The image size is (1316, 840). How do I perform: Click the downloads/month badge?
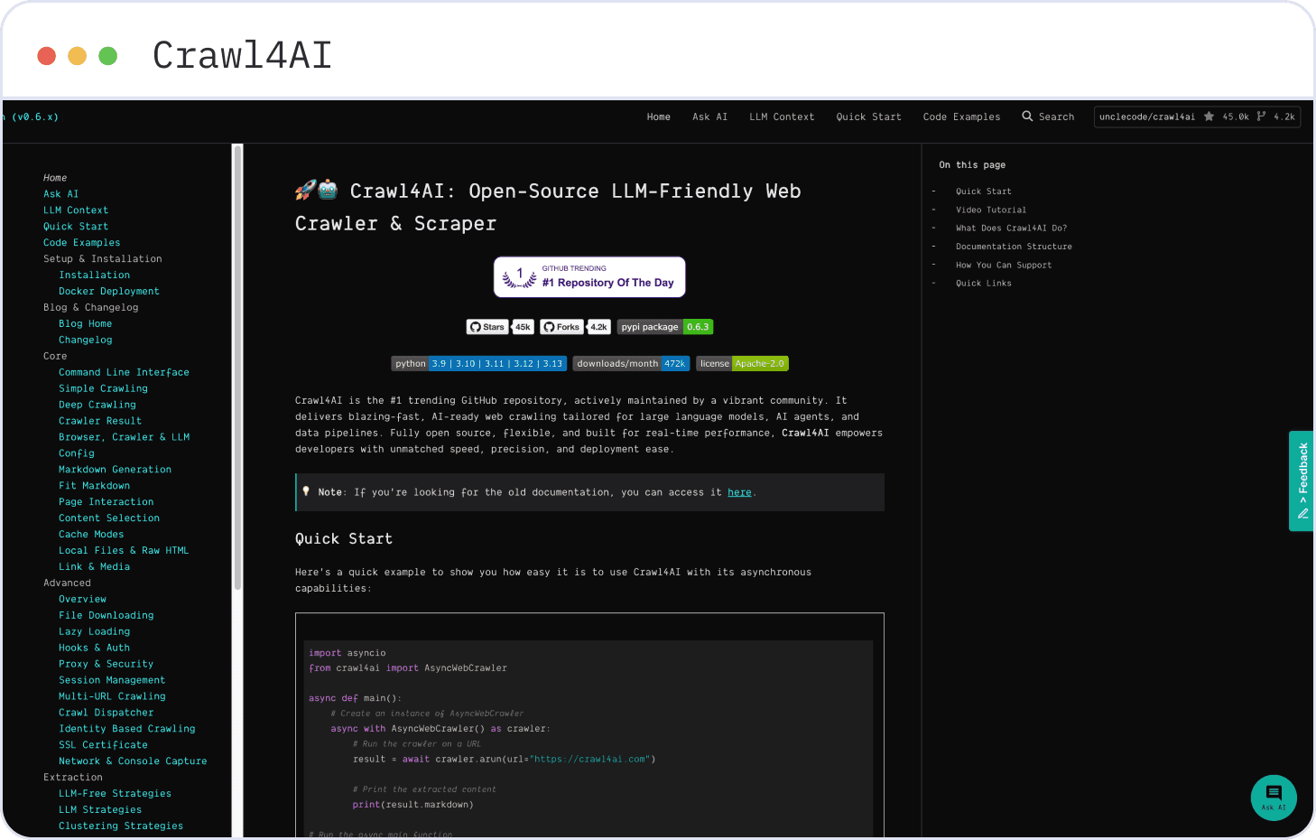(631, 364)
